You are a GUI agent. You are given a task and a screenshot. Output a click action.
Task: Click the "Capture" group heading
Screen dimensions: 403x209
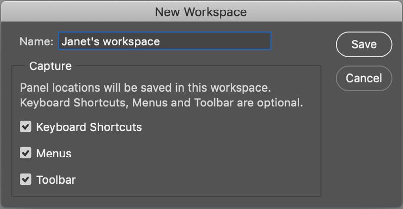50,66
